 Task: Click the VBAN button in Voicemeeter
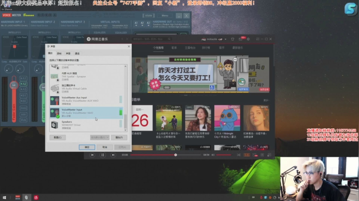[149, 15]
